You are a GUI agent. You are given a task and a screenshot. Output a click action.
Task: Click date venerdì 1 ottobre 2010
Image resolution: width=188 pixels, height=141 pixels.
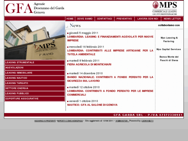84,101
